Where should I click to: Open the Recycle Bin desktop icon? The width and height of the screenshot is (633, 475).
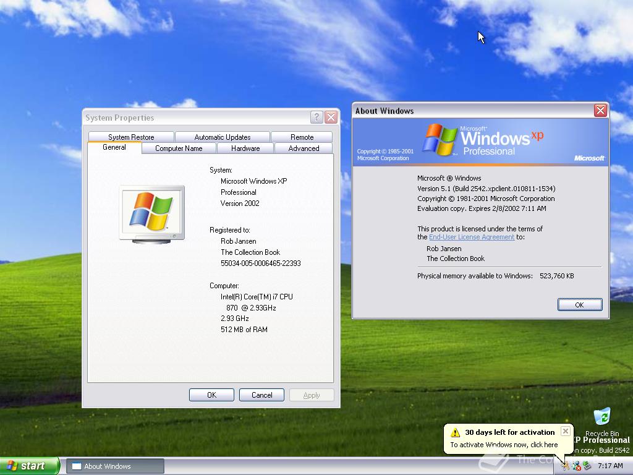pyautogui.click(x=602, y=422)
